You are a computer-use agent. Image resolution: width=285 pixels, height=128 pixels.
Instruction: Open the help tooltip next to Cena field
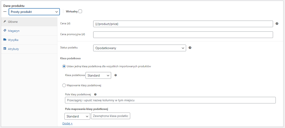(277, 24)
